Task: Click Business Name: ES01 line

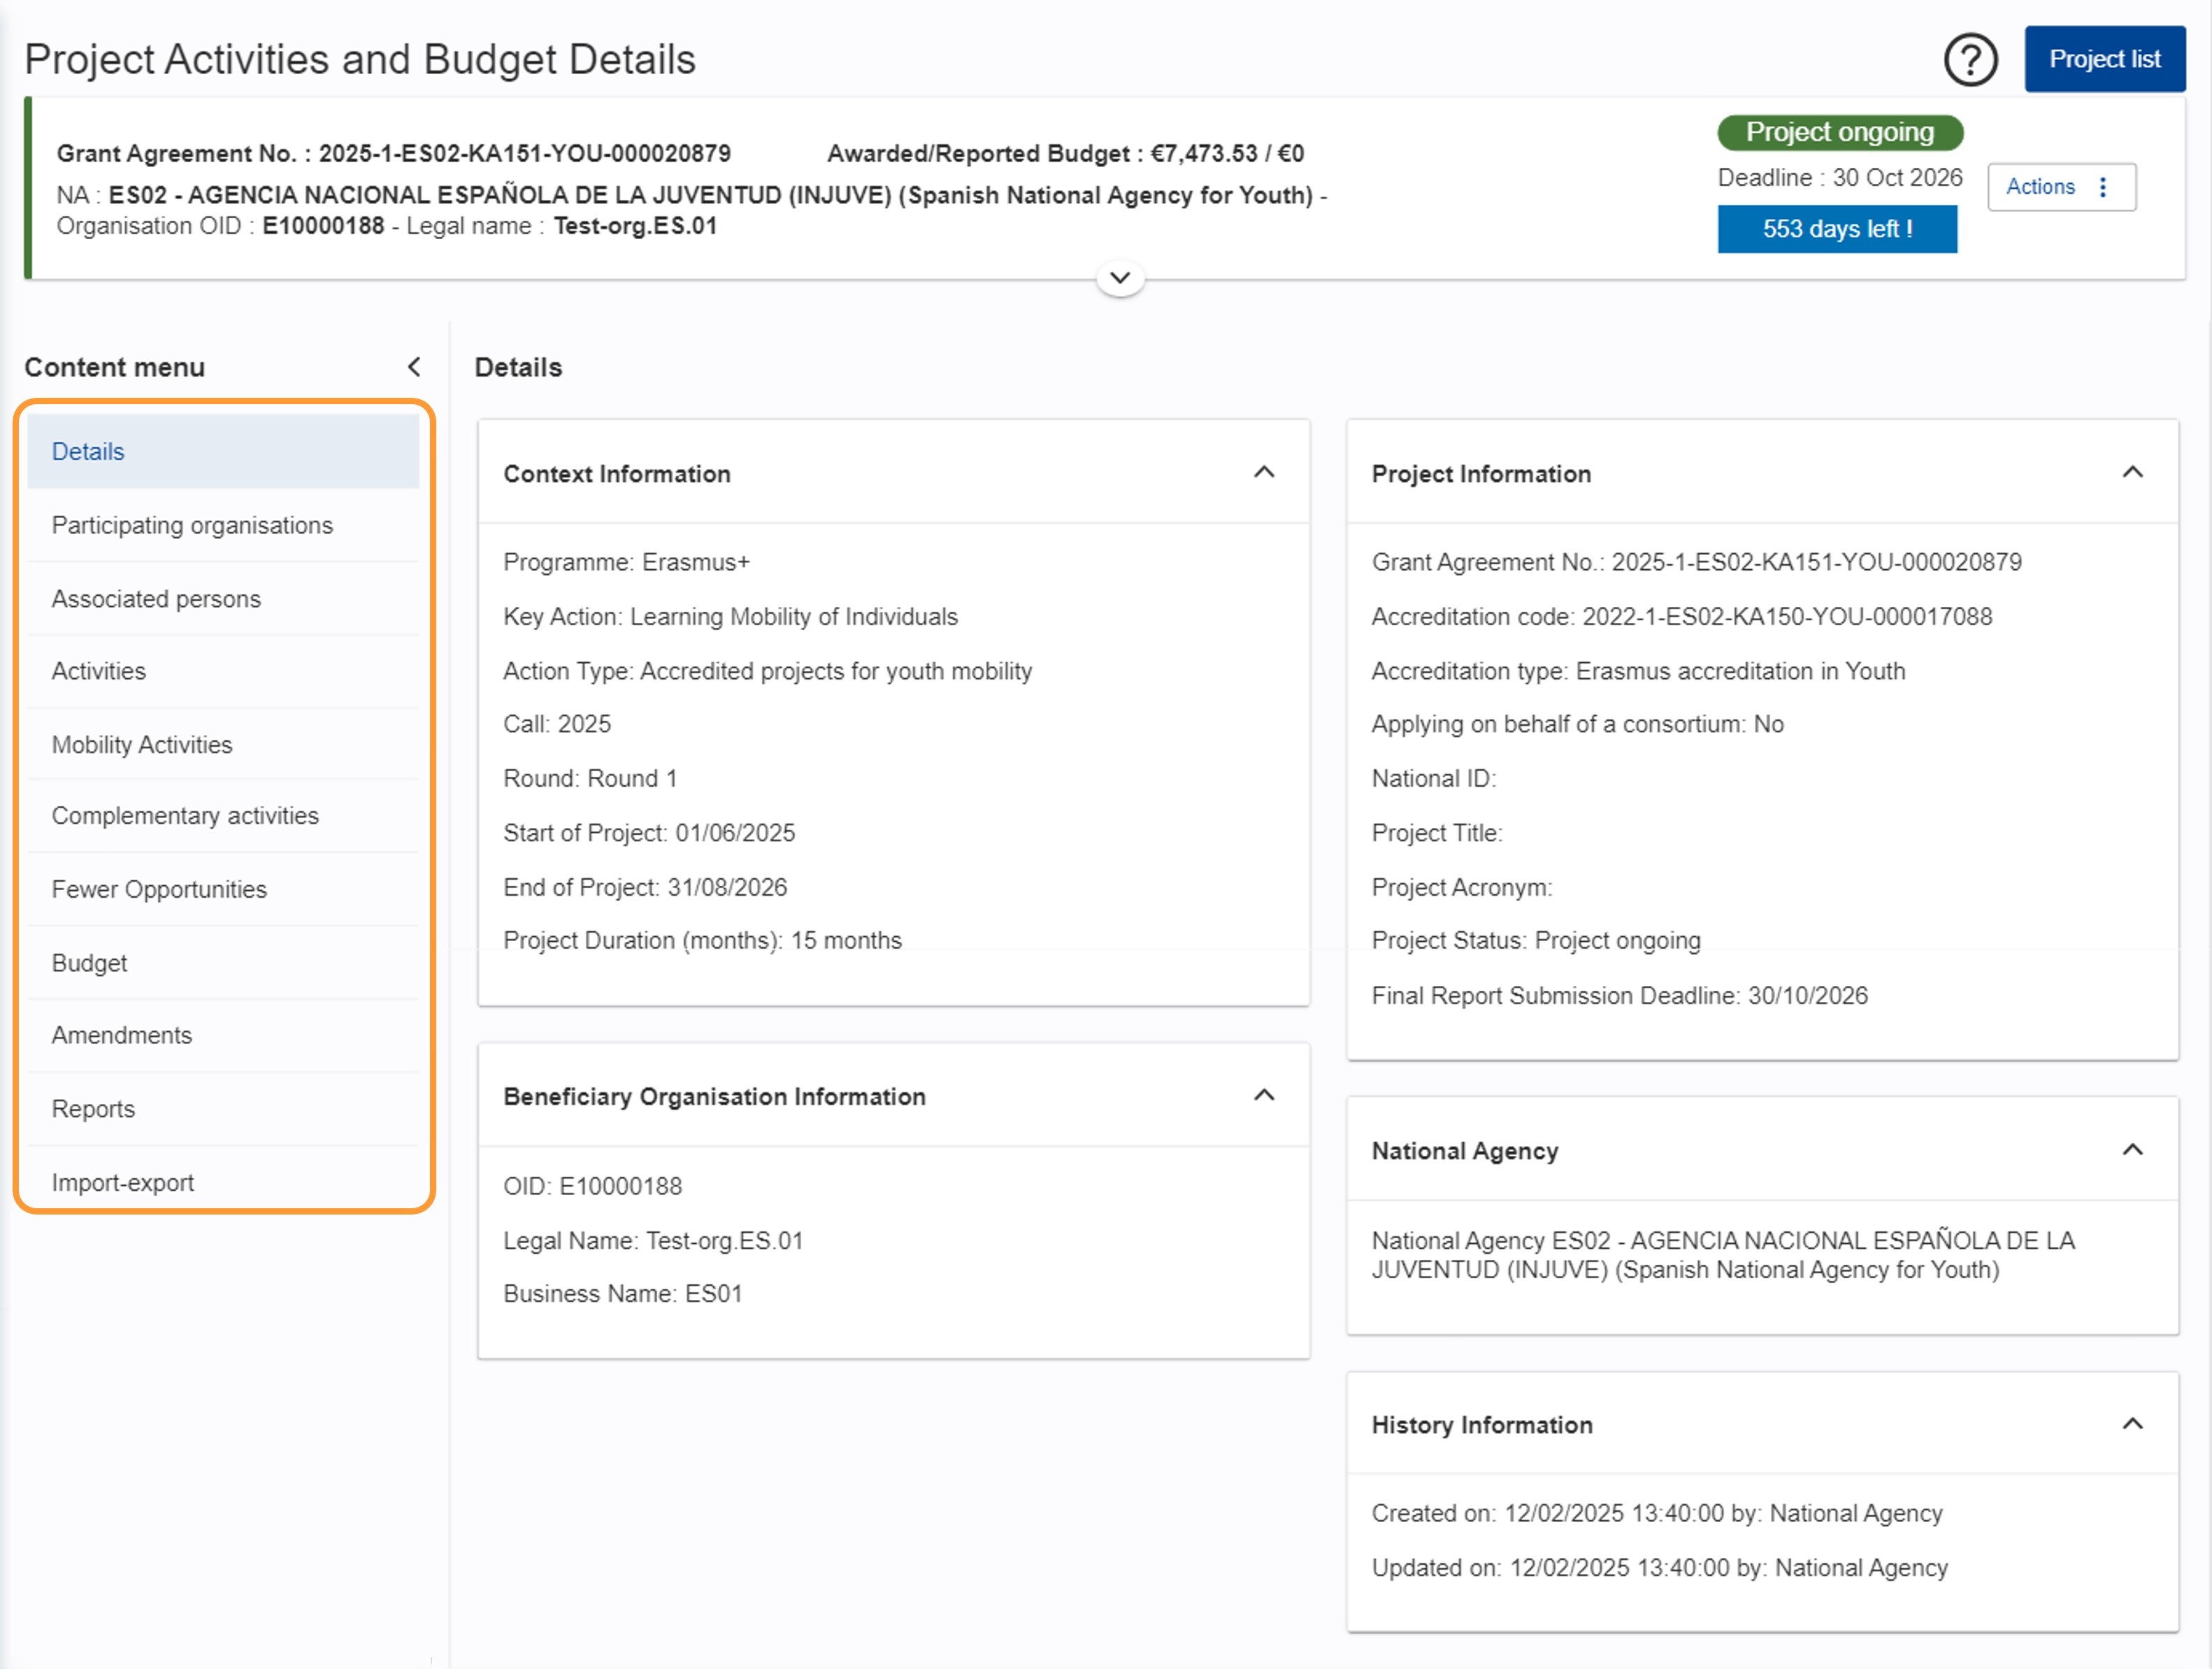Action: pyautogui.click(x=622, y=1293)
